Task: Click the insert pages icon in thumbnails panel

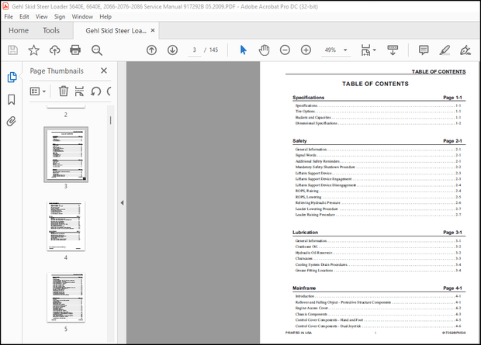Action: [x=79, y=91]
